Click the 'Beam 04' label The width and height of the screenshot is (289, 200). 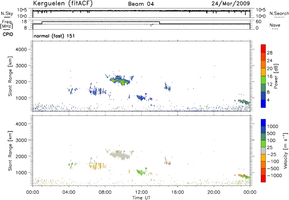[x=141, y=4]
